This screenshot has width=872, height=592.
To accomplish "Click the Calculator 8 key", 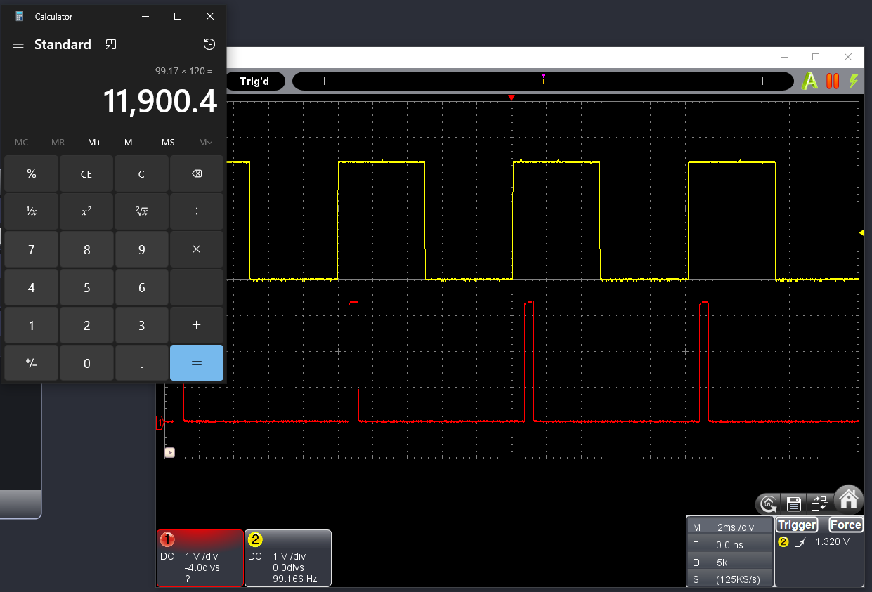I will click(x=86, y=249).
